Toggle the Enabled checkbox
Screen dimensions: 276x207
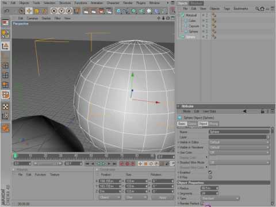tap(210, 172)
